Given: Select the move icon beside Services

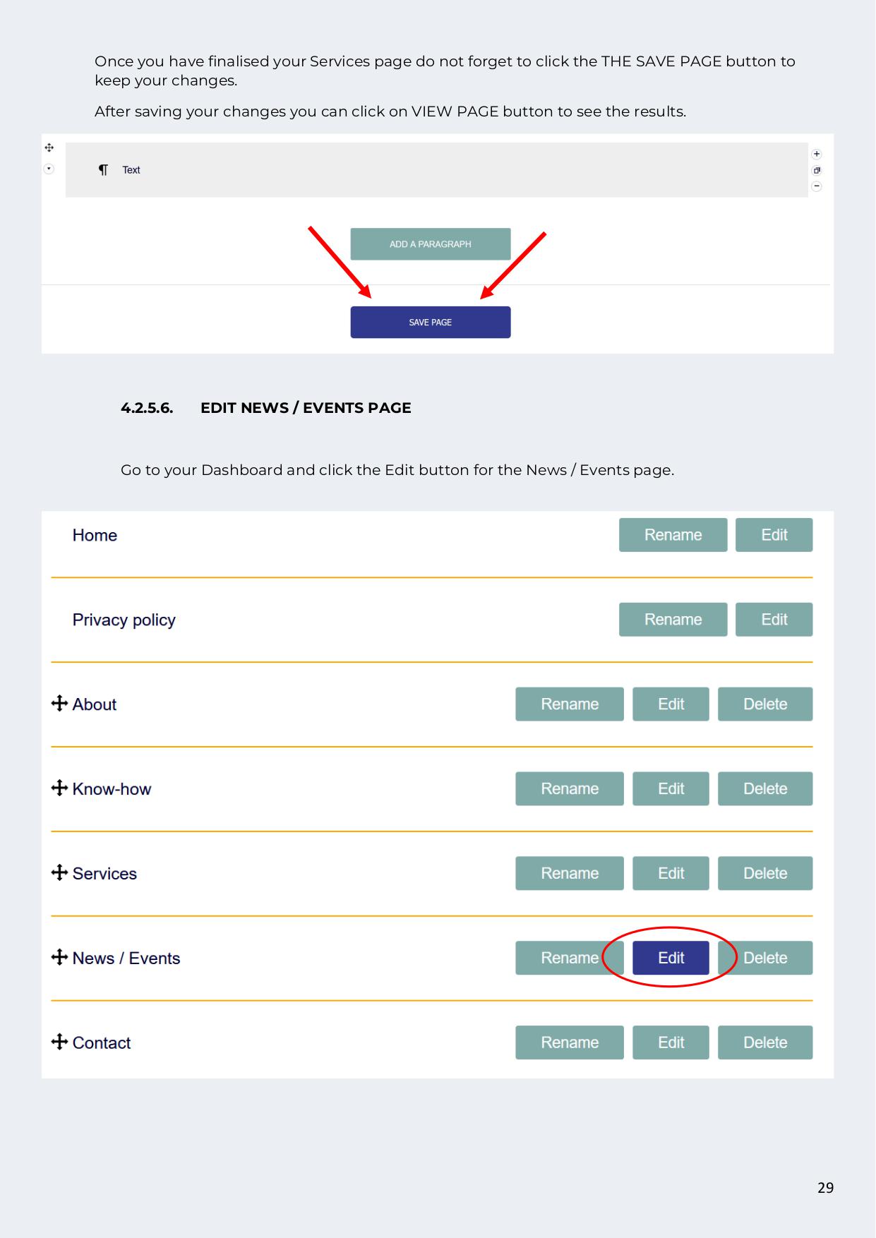Looking at the screenshot, I should pyautogui.click(x=59, y=872).
